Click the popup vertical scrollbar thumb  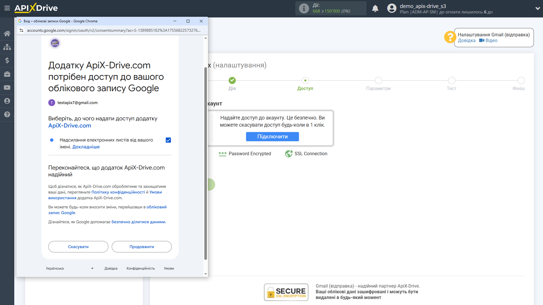[x=205, y=163]
